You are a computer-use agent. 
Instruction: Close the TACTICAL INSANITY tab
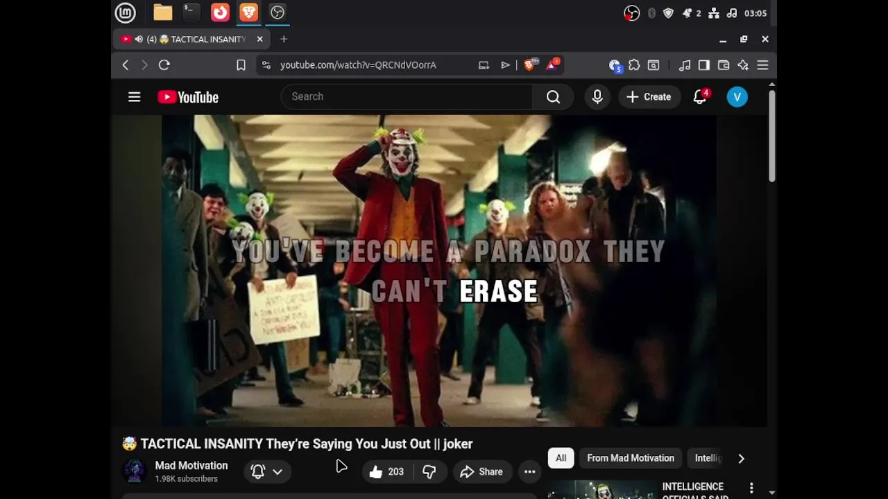click(x=259, y=40)
